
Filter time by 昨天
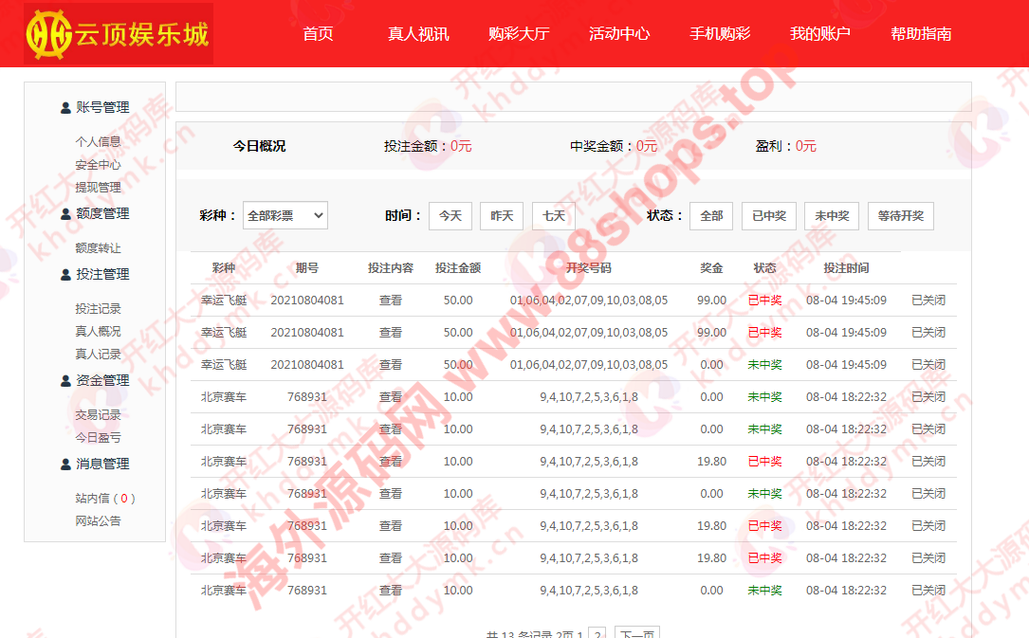[501, 216]
